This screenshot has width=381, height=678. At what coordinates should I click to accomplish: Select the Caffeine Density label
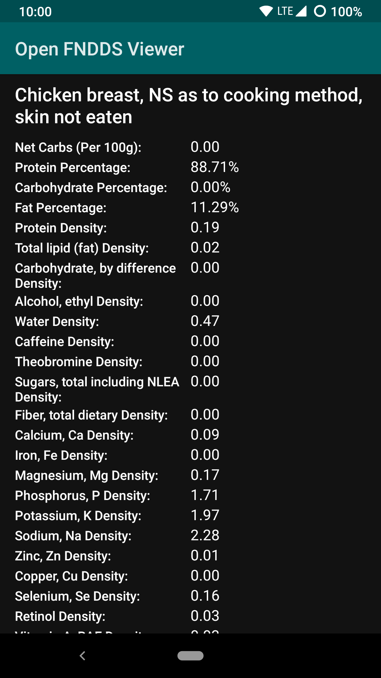[x=65, y=341]
